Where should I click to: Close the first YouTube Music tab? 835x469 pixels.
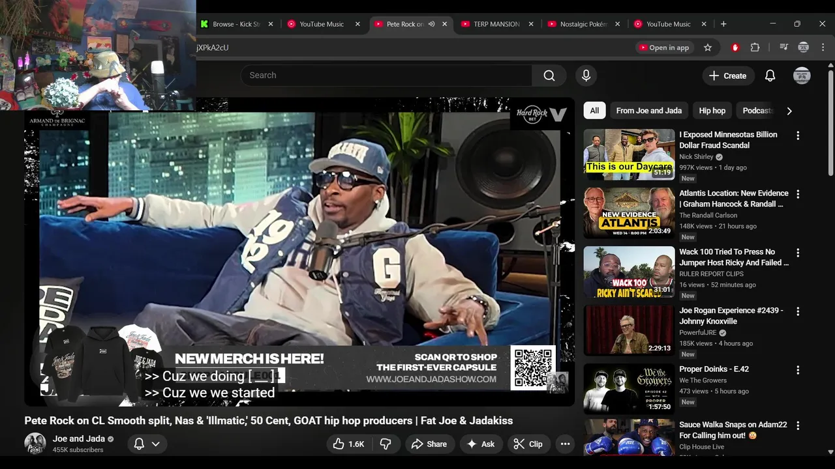(357, 24)
